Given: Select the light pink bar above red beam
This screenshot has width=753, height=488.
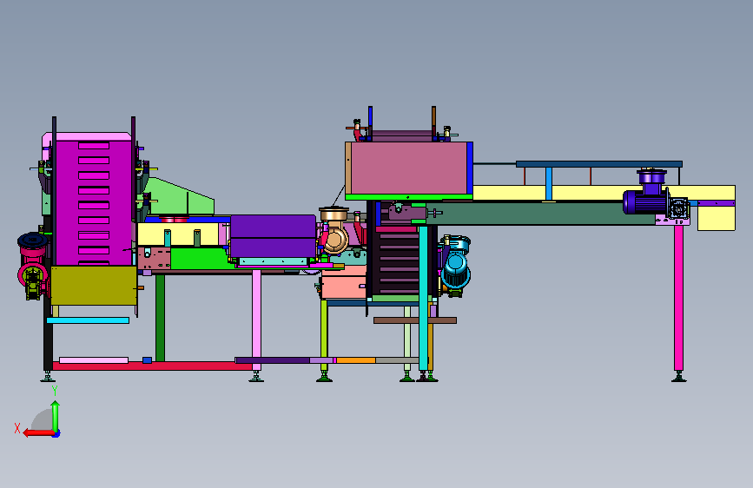Looking at the screenshot, I should tap(94, 360).
